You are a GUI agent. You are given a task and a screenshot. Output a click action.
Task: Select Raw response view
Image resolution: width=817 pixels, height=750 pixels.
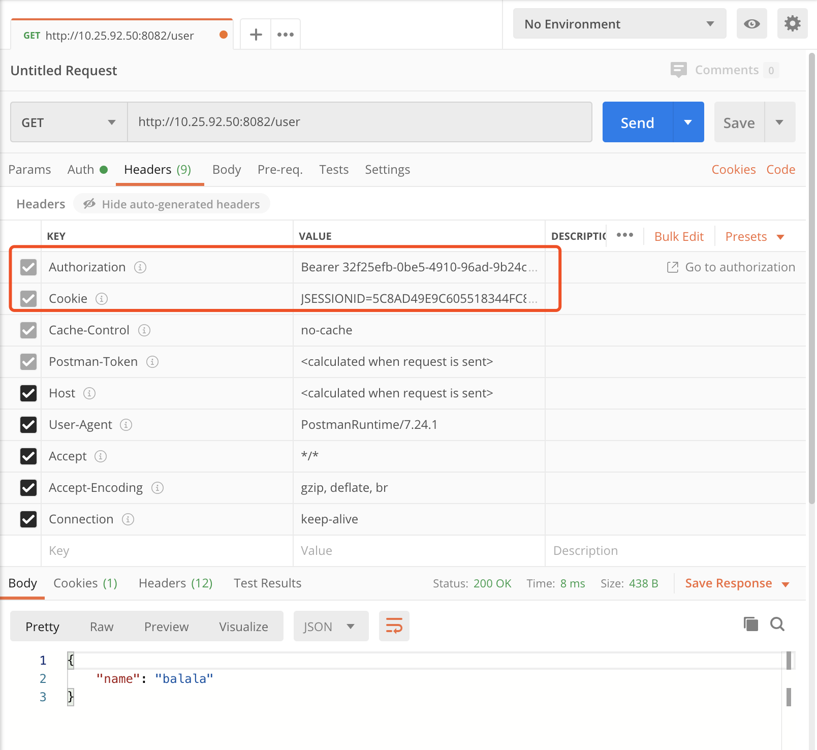click(102, 627)
